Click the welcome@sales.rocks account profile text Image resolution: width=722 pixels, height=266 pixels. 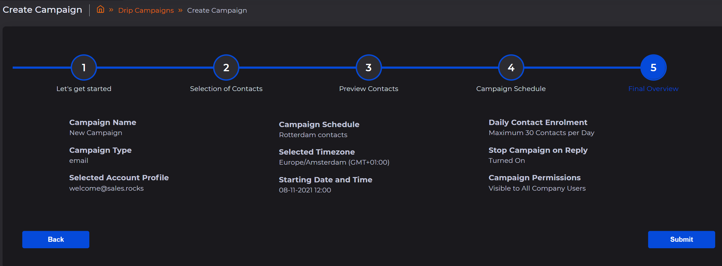[106, 188]
